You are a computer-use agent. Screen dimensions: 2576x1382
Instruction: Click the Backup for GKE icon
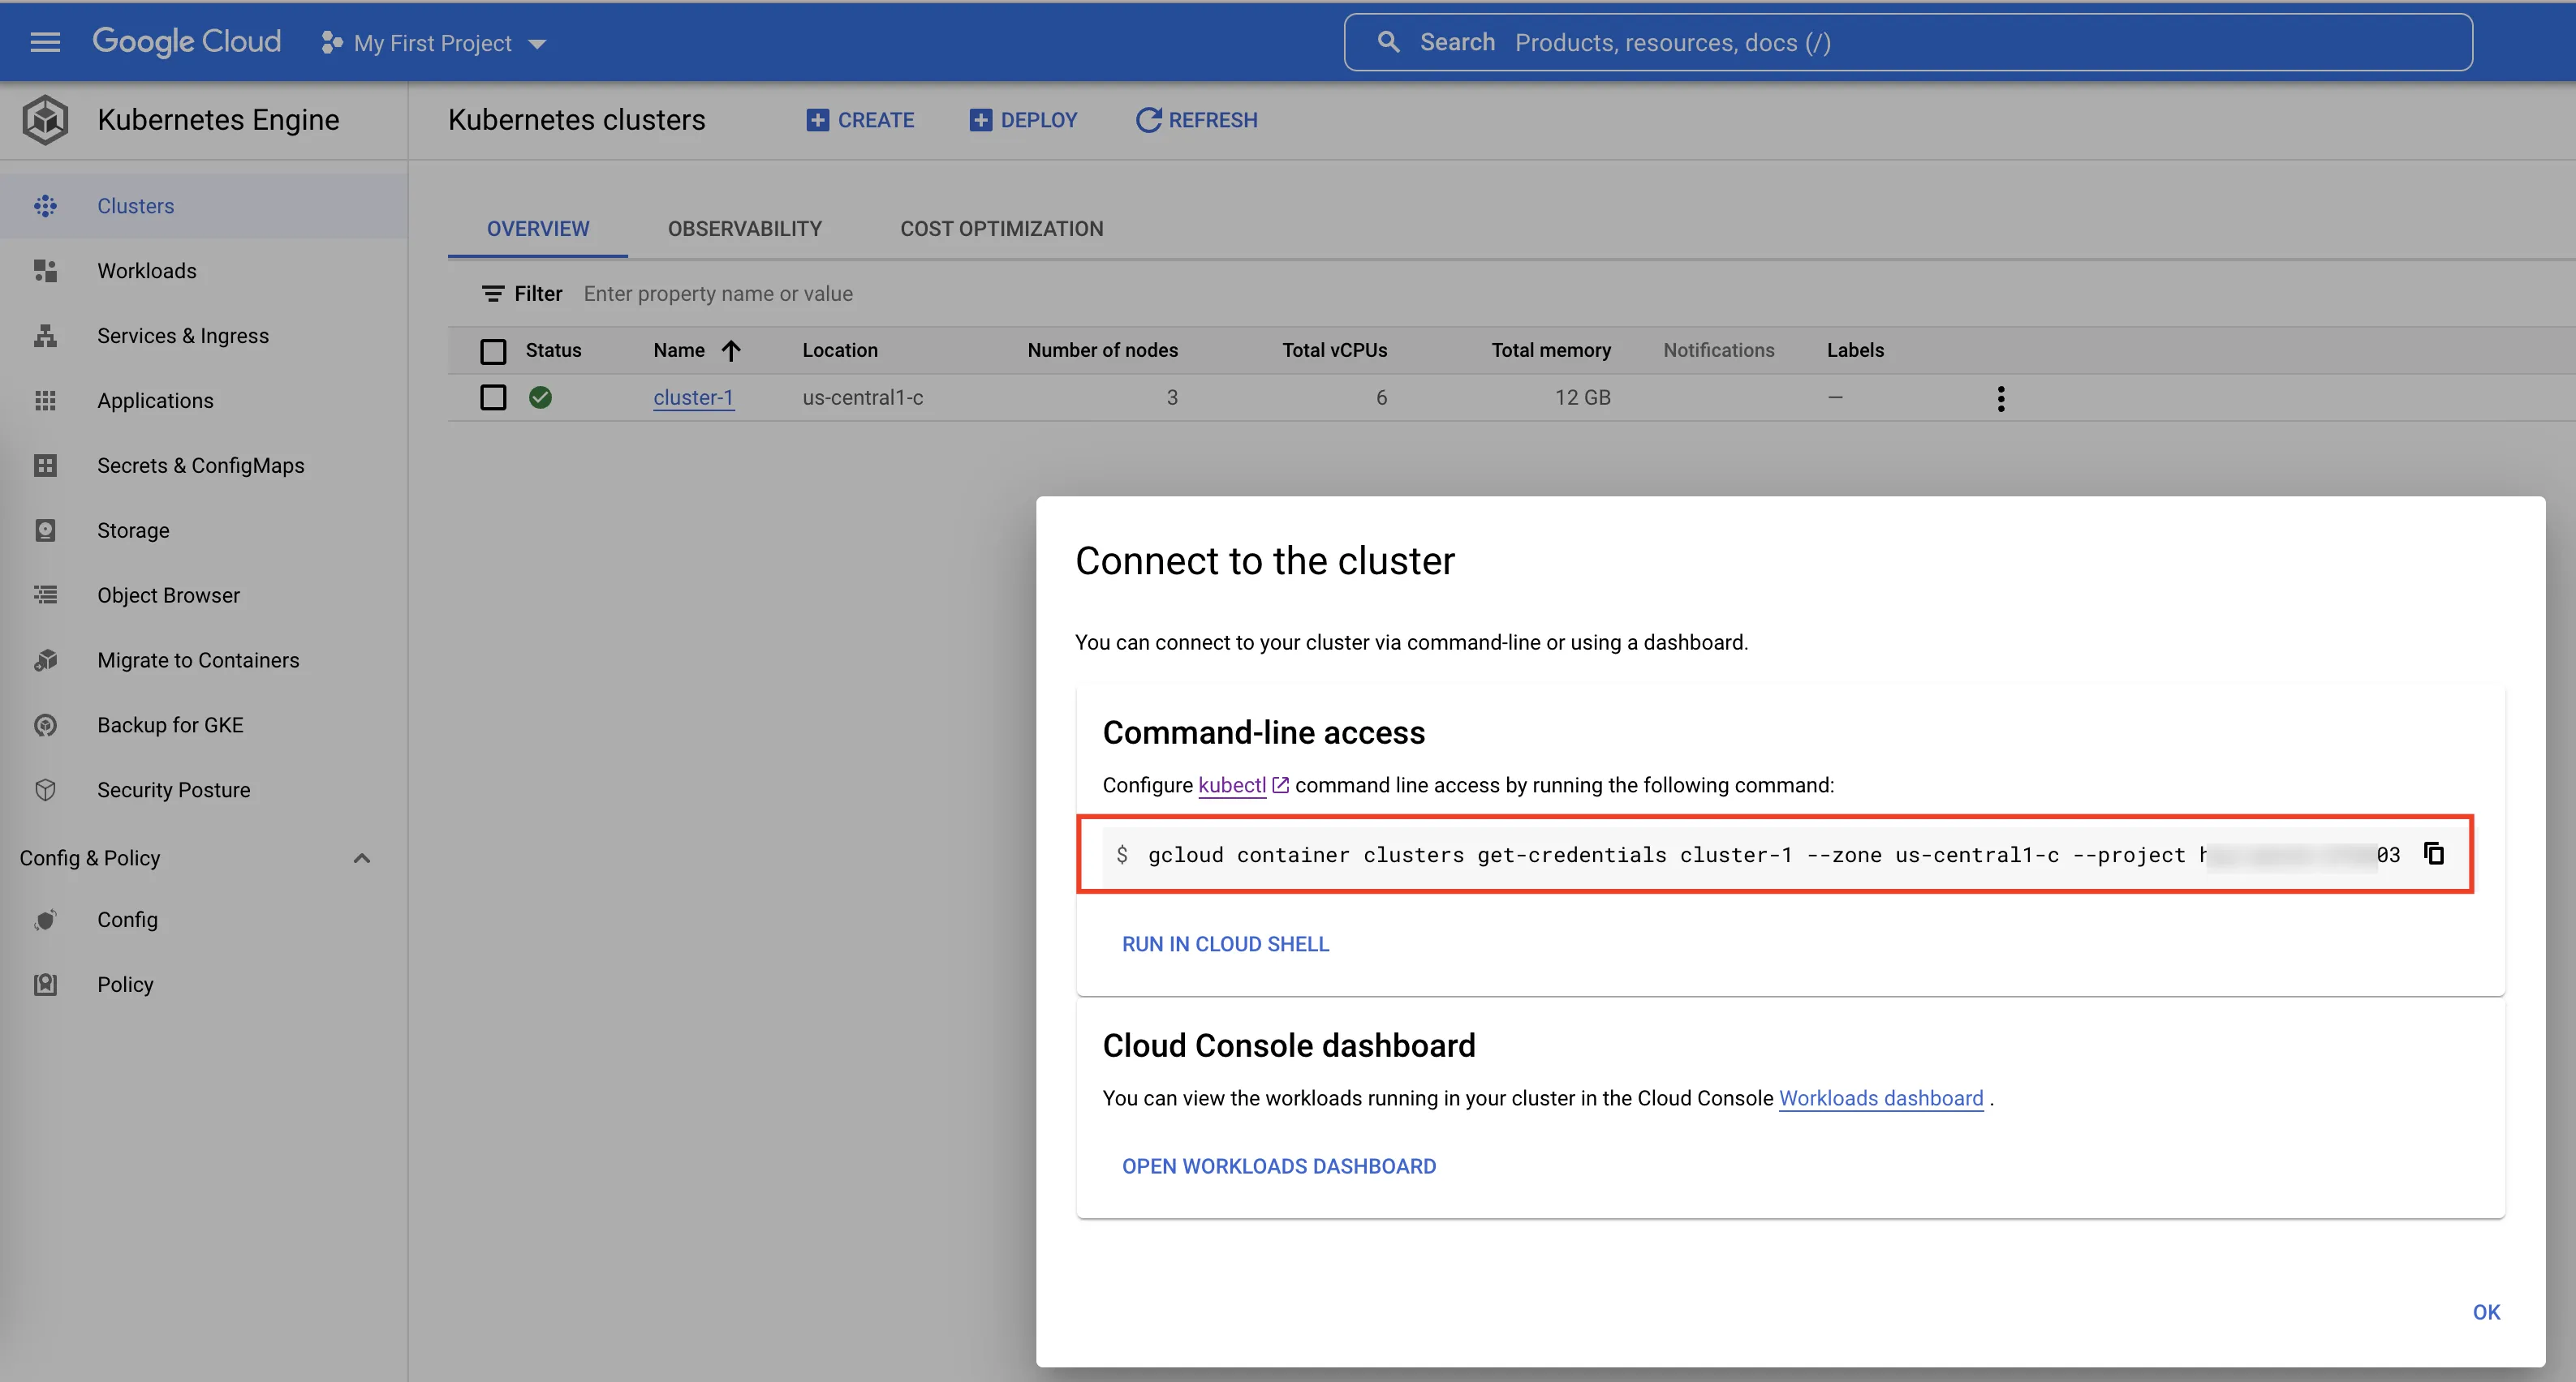pyautogui.click(x=45, y=724)
